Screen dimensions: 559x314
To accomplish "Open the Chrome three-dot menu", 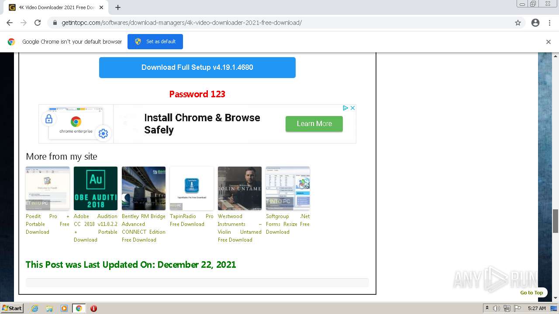I will pyautogui.click(x=549, y=23).
